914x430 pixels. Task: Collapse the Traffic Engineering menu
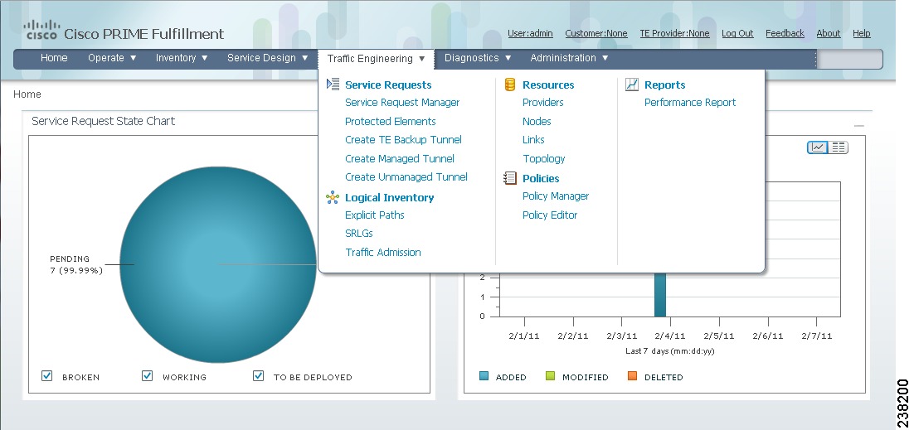[376, 59]
